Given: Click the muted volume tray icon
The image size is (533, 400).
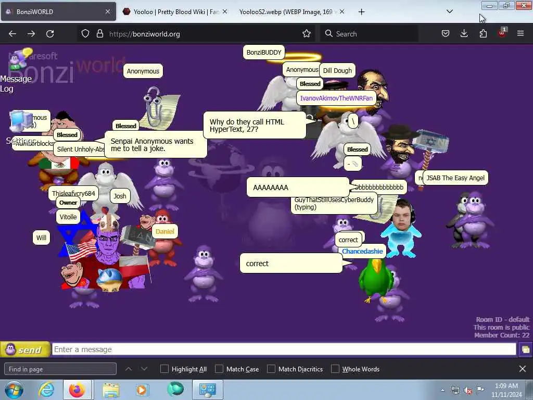Looking at the screenshot, I should coord(468,391).
